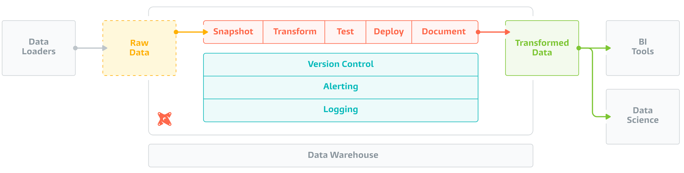Select the Transform step
Image resolution: width=684 pixels, height=173 pixels.
[294, 32]
